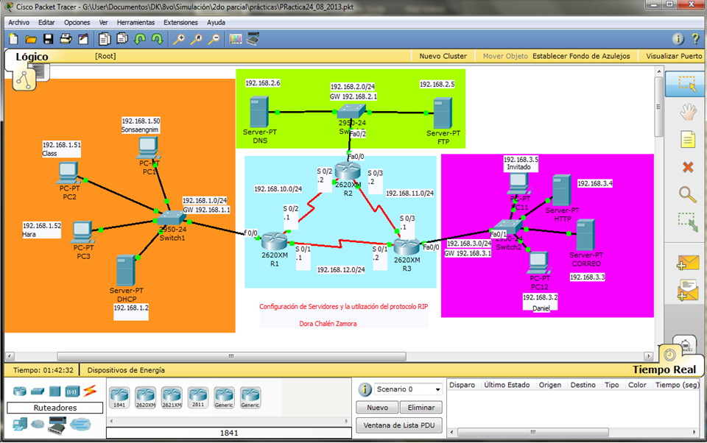Click the 192.168.12.0/24 network label
Viewport: 707px width, 443px height.
tap(341, 269)
